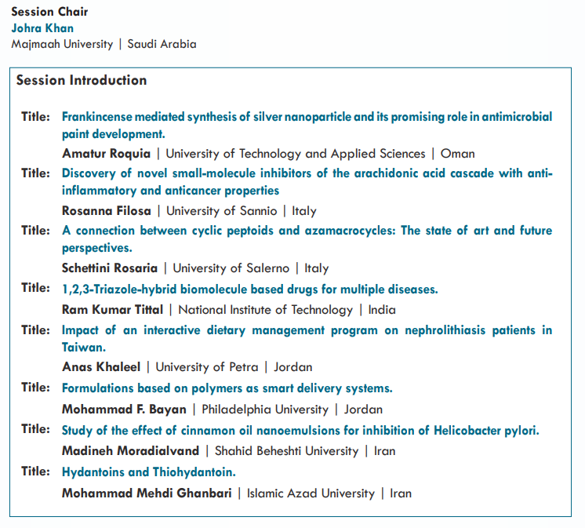Select the cyclic peptoids and azamacrocycles title

click(x=307, y=231)
